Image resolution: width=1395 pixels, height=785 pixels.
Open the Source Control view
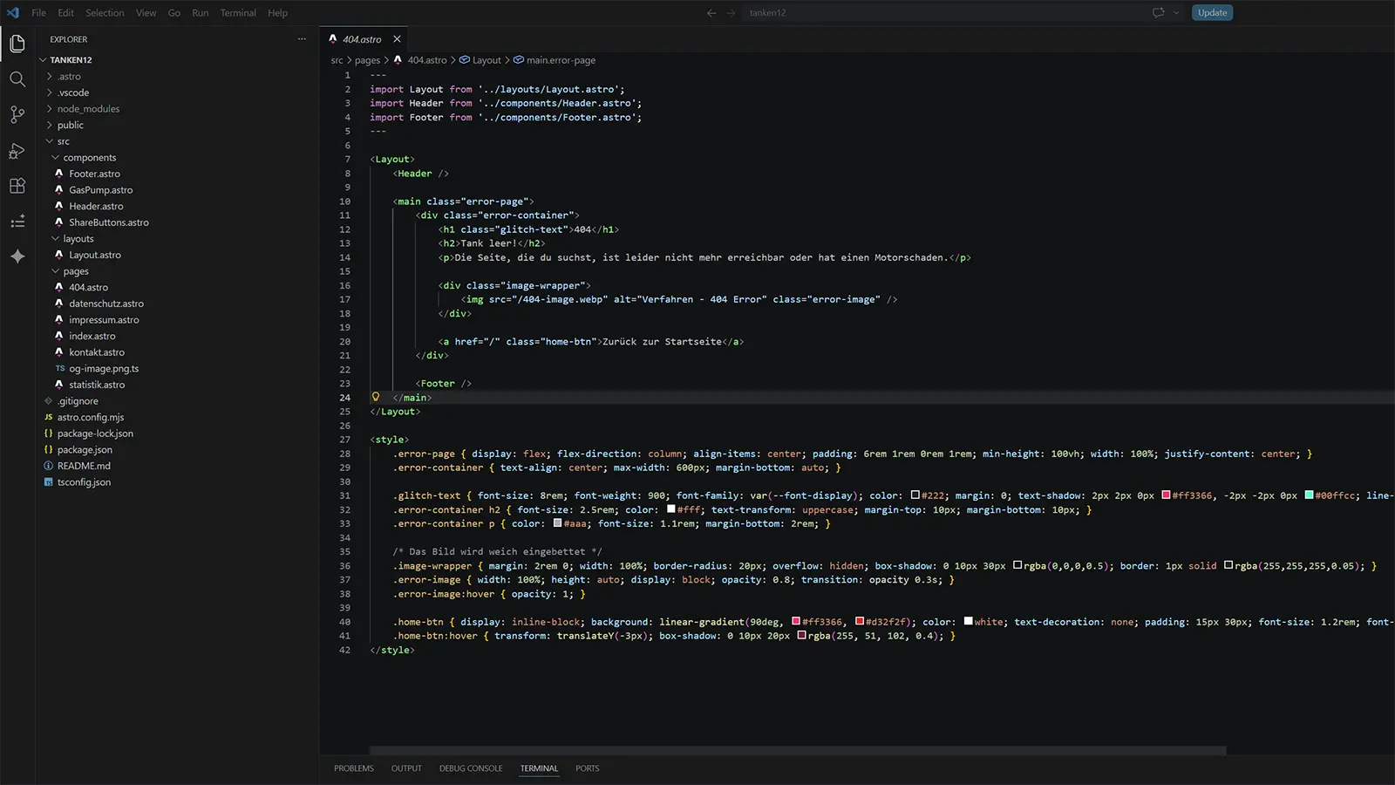pyautogui.click(x=17, y=115)
